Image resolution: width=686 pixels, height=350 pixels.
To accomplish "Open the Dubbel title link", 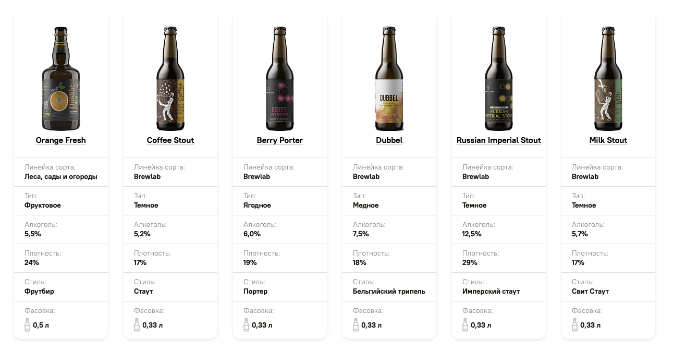I will pyautogui.click(x=389, y=140).
